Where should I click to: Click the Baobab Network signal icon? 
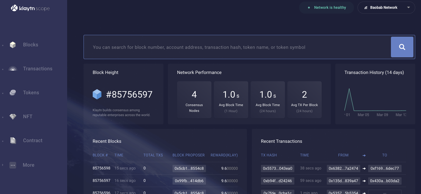click(x=366, y=8)
